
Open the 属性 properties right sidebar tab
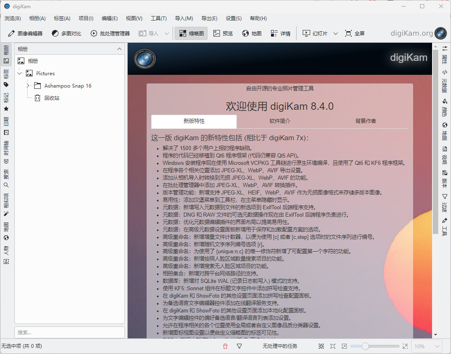click(x=445, y=55)
